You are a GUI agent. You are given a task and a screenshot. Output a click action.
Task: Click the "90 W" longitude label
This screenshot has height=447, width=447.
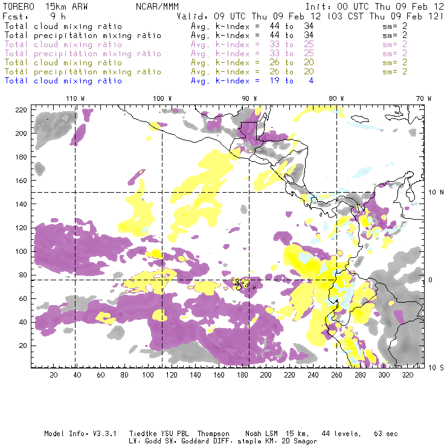pos(249,98)
